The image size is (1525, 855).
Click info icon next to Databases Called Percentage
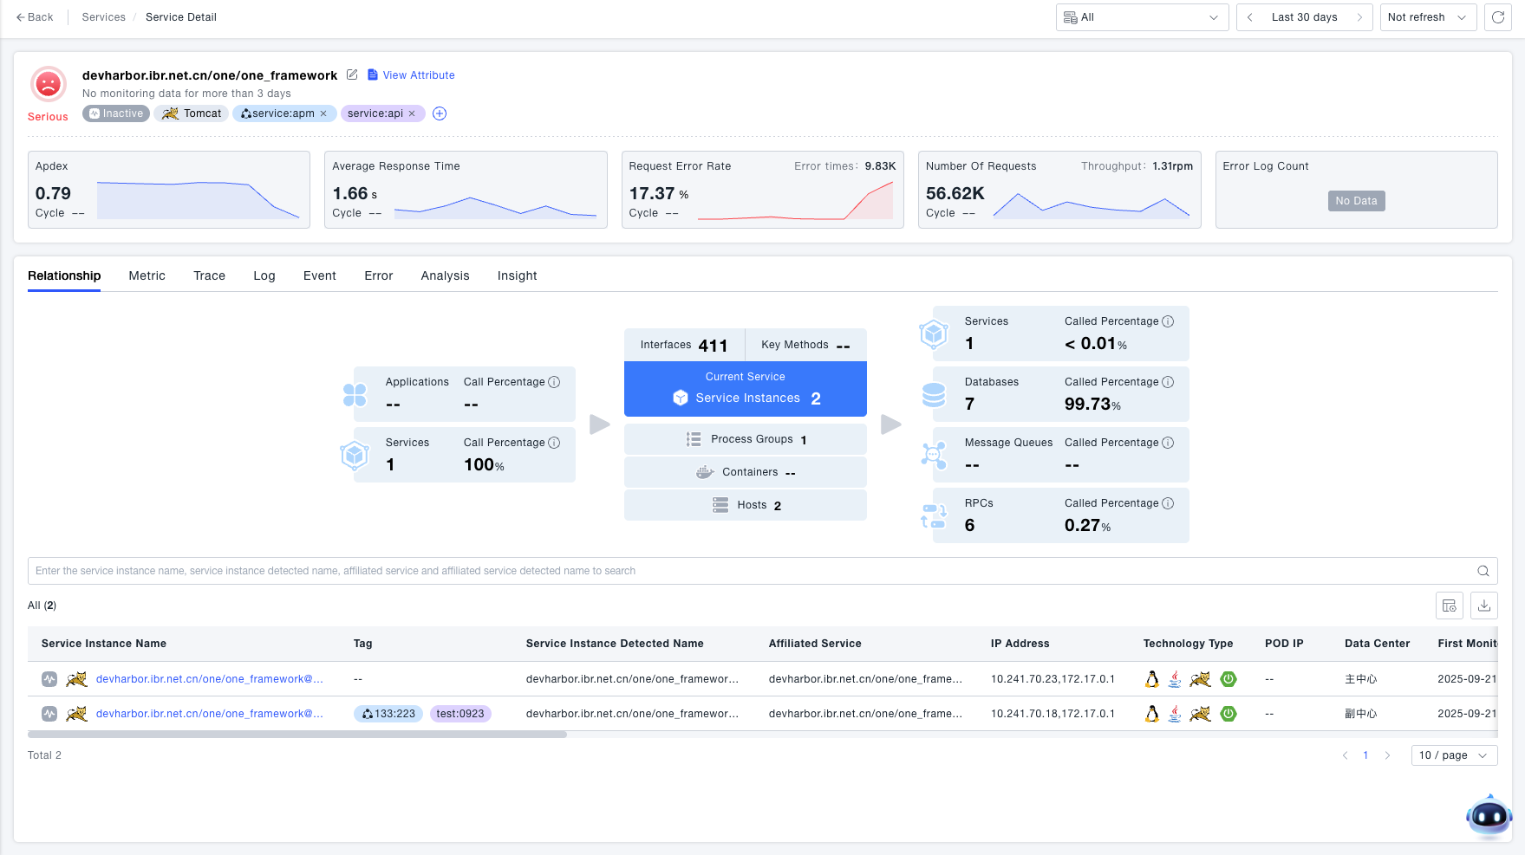coord(1168,382)
